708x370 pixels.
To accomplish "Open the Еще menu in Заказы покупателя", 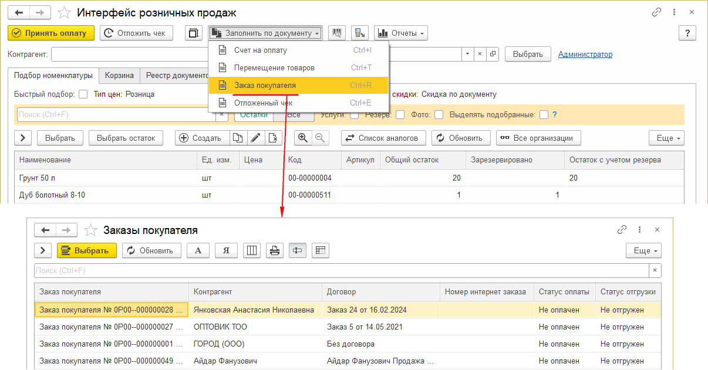I will (643, 250).
